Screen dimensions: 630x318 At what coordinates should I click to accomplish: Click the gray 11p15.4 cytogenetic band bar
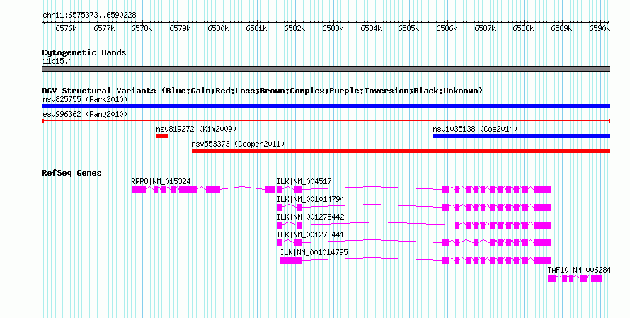point(326,69)
